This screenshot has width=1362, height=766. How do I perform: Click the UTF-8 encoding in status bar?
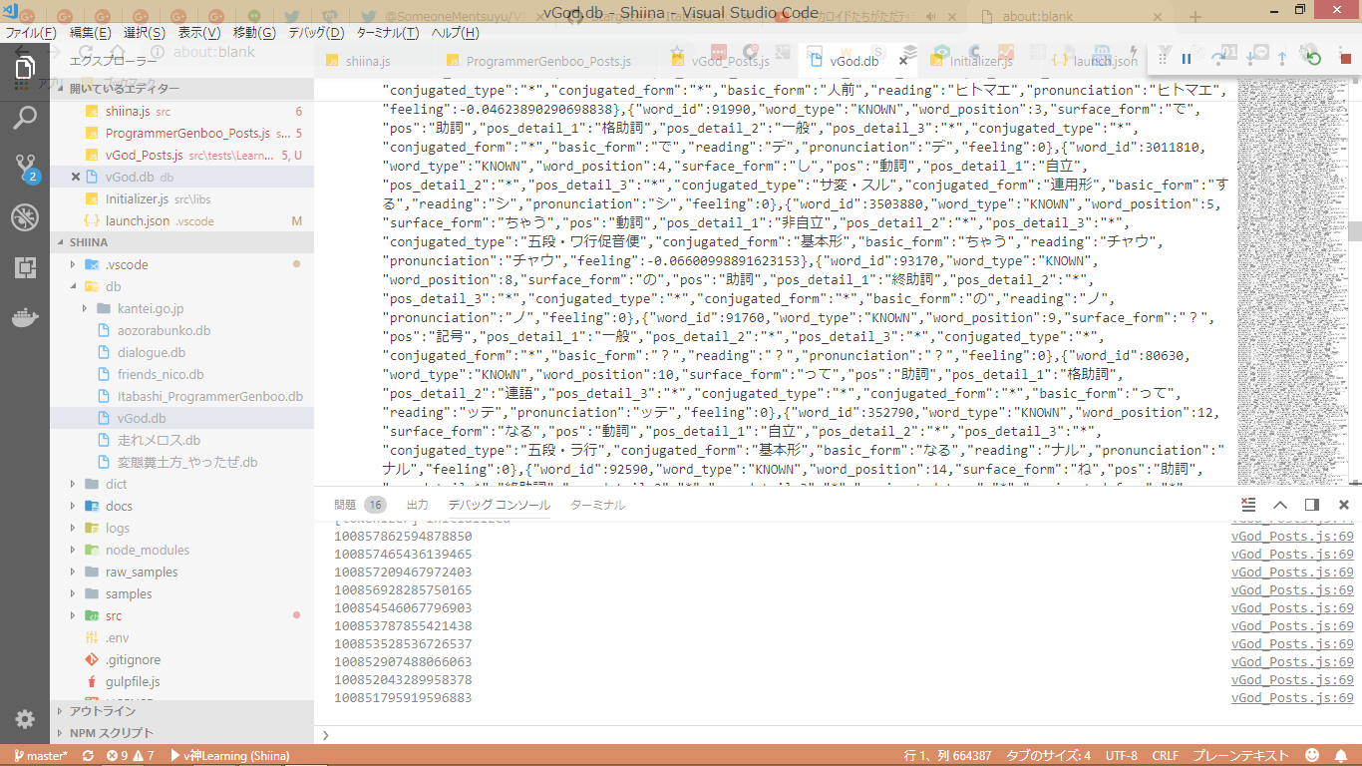pyautogui.click(x=1121, y=756)
